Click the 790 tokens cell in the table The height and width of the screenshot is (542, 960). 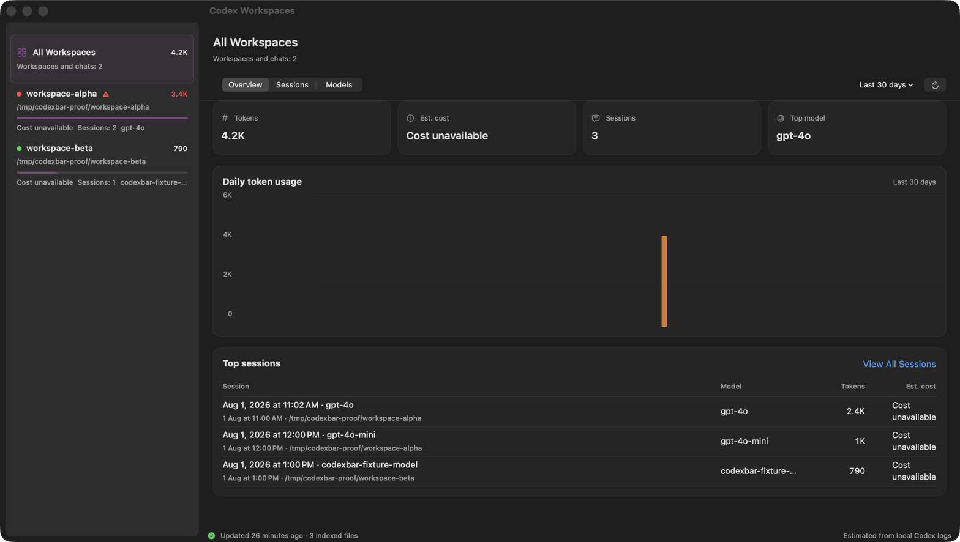[x=857, y=471]
